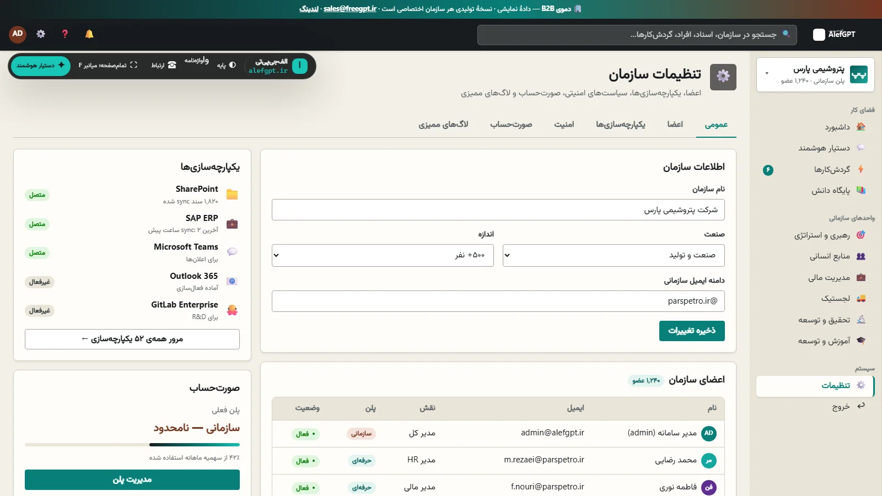Click the GitLab Enterprise icon

point(232,310)
